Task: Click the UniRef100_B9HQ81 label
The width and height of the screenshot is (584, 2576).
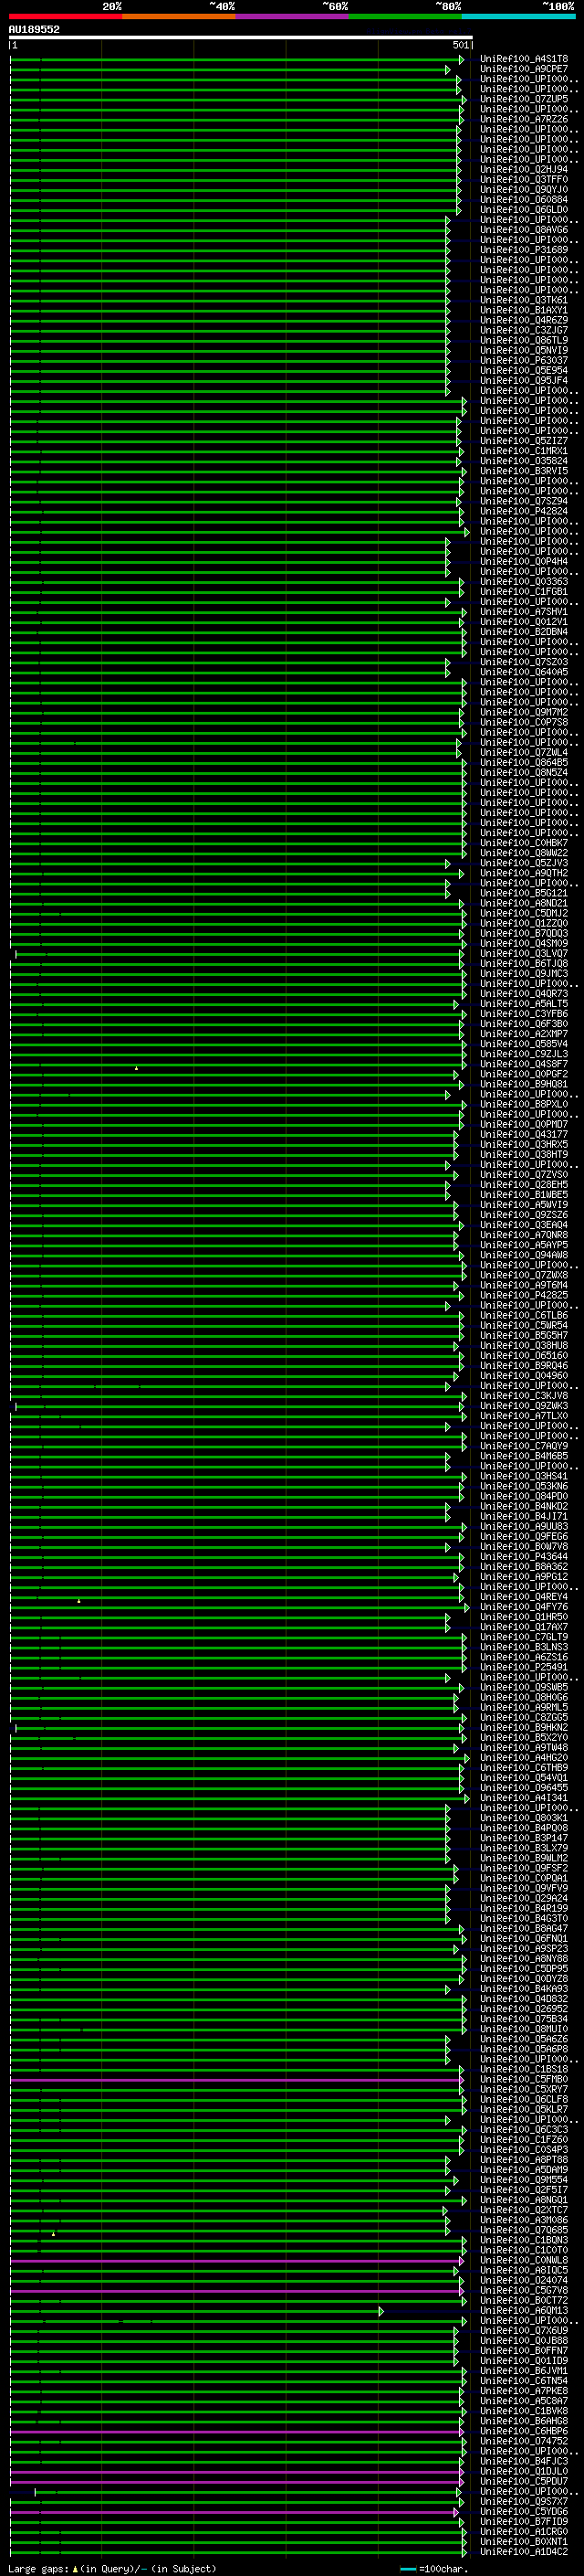Action: (523, 1084)
